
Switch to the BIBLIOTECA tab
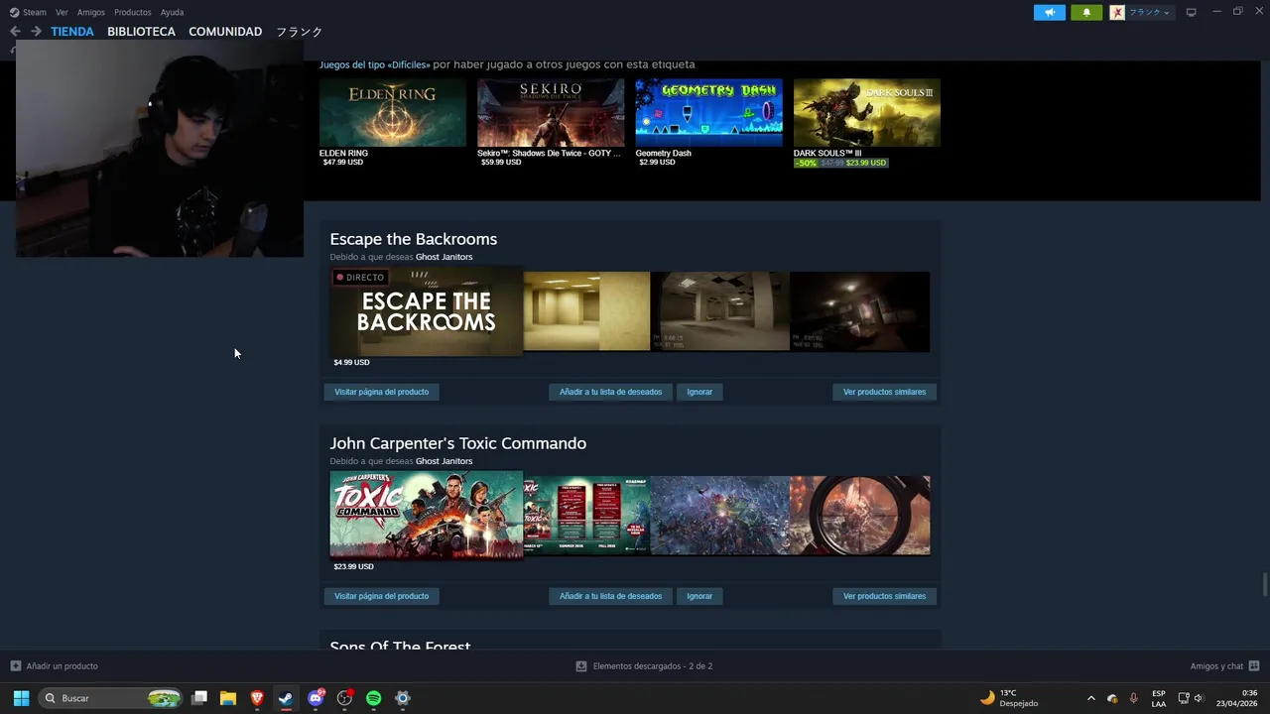[x=142, y=32]
